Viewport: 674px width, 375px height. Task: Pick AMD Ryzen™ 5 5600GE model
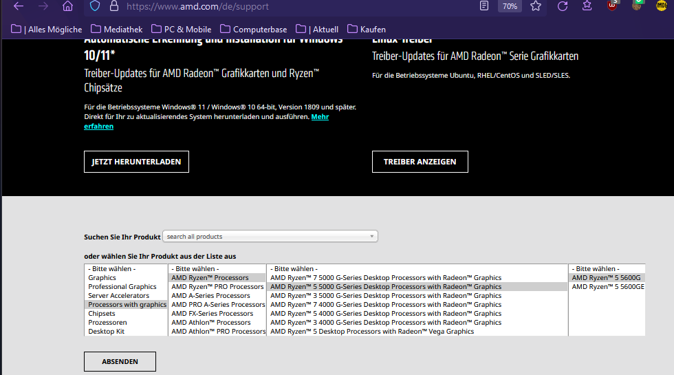(x=607, y=287)
